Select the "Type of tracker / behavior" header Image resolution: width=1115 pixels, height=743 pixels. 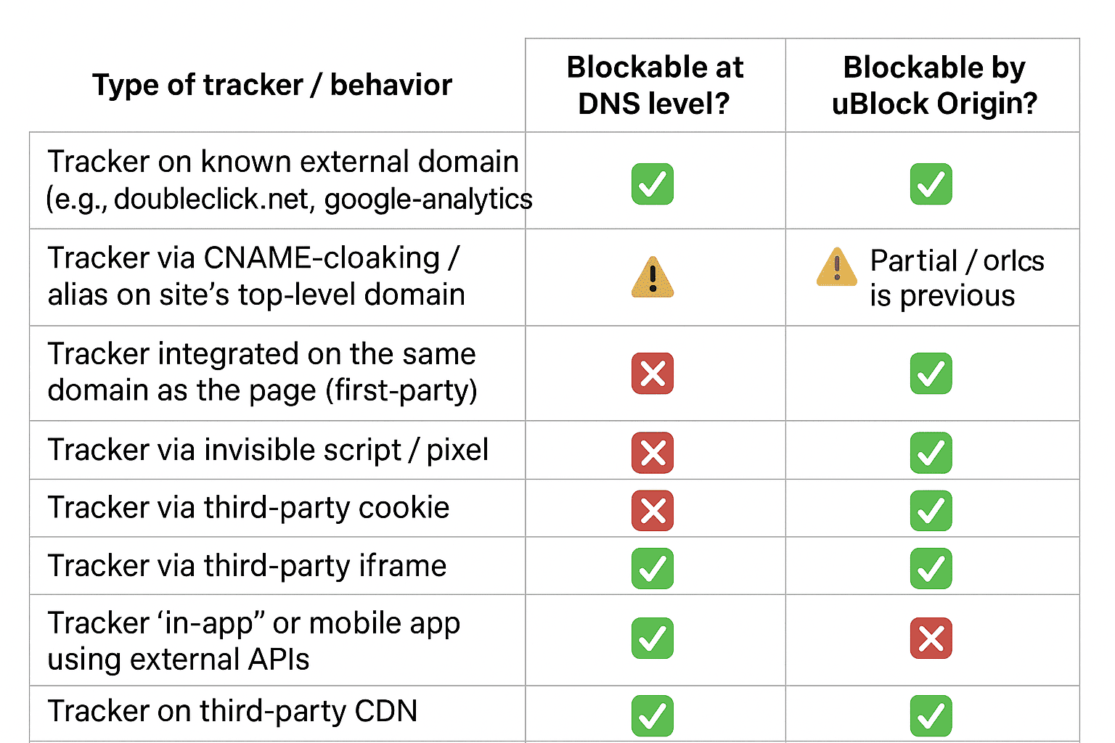coord(272,85)
